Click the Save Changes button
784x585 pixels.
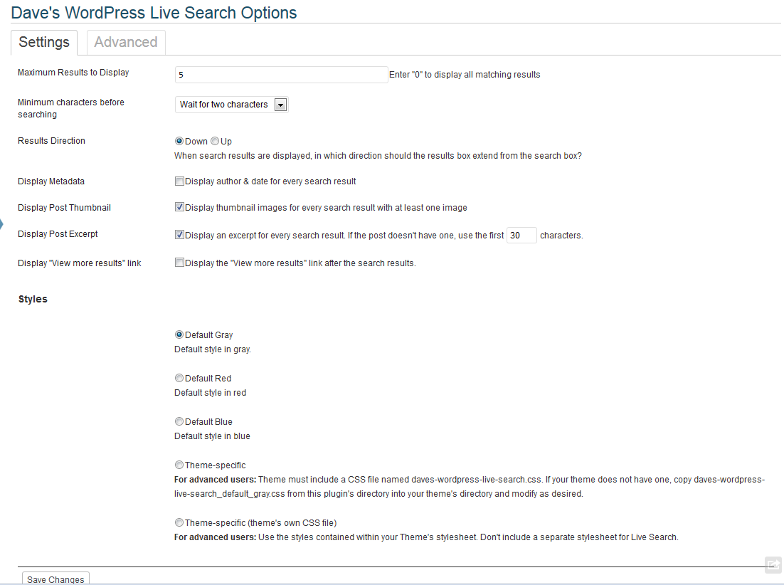pyautogui.click(x=56, y=579)
